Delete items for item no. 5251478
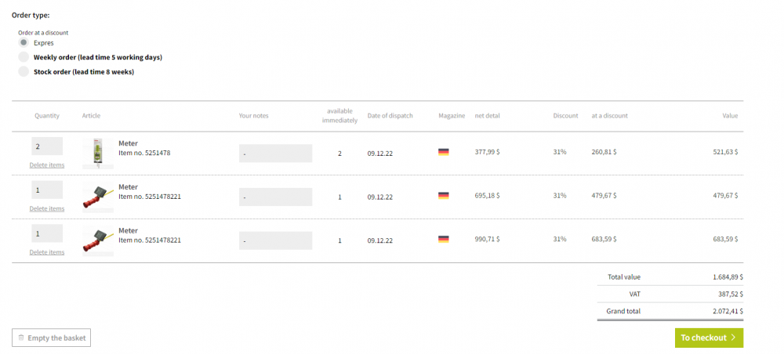Viewport: 784px width, 354px height. click(47, 165)
